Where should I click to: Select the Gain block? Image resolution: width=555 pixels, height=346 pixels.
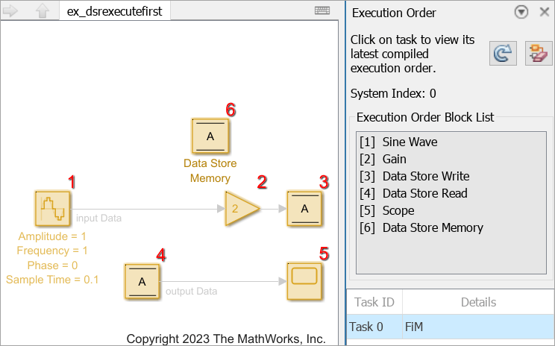[x=242, y=209]
